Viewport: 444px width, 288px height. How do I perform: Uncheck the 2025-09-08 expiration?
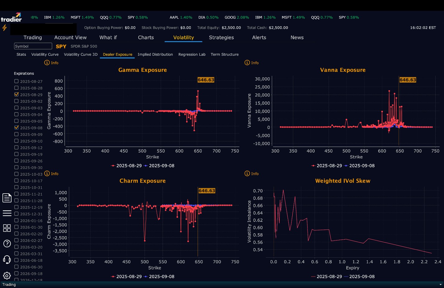(16, 127)
